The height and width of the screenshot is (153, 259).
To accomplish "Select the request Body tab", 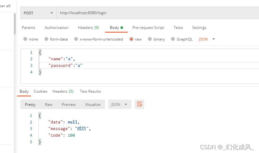I will [x=116, y=28].
